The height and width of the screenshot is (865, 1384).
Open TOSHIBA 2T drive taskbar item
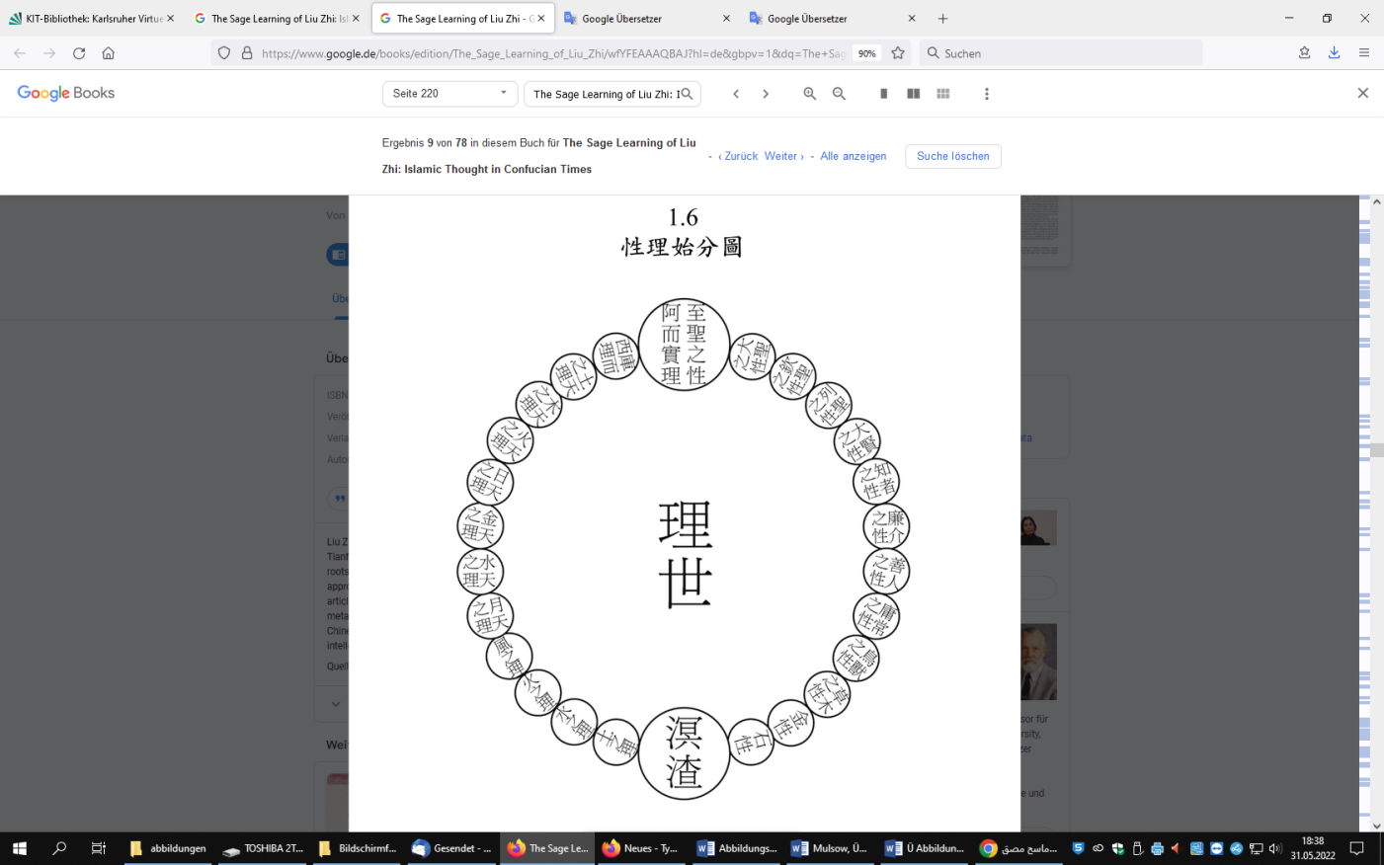tap(262, 848)
